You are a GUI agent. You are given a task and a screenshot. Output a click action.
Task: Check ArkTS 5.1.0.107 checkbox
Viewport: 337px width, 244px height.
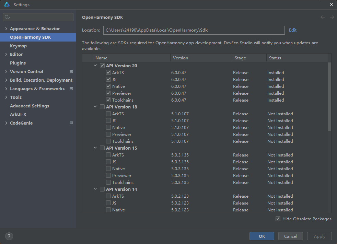(x=108, y=114)
